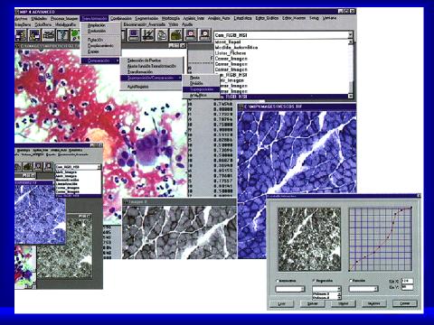
Task: Click the Salvar button in the dialog
Action: click(313, 303)
